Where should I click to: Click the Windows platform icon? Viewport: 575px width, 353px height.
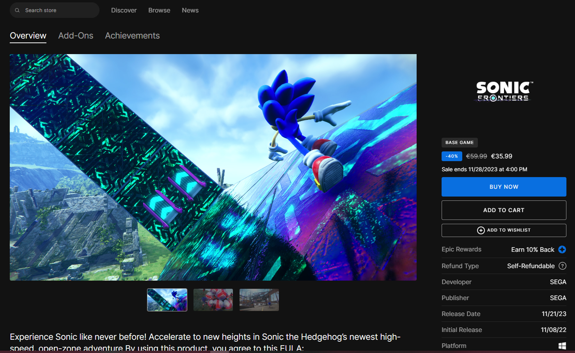562,346
